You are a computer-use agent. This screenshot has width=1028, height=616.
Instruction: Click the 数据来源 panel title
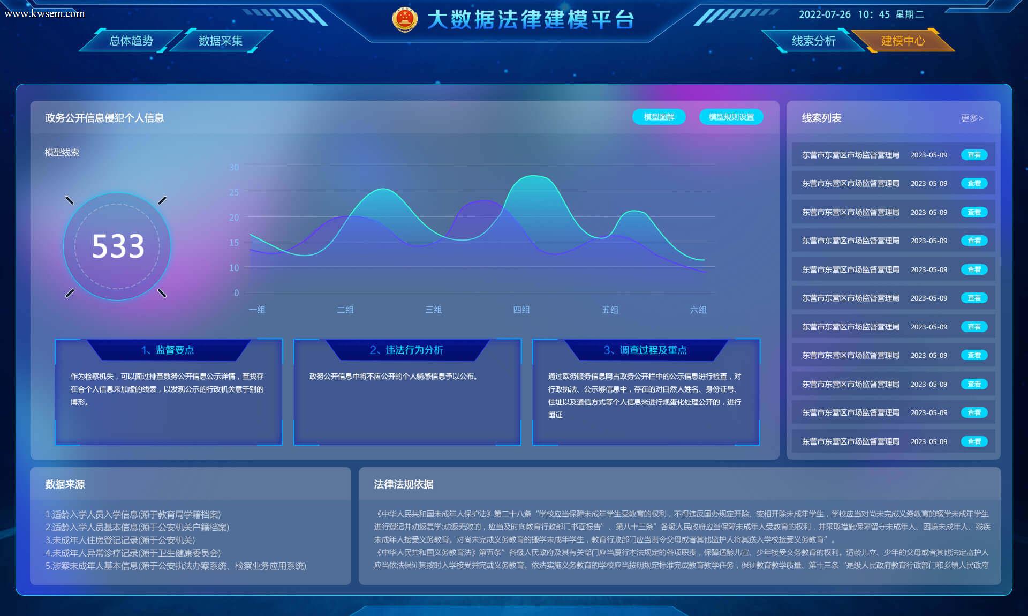(x=65, y=484)
